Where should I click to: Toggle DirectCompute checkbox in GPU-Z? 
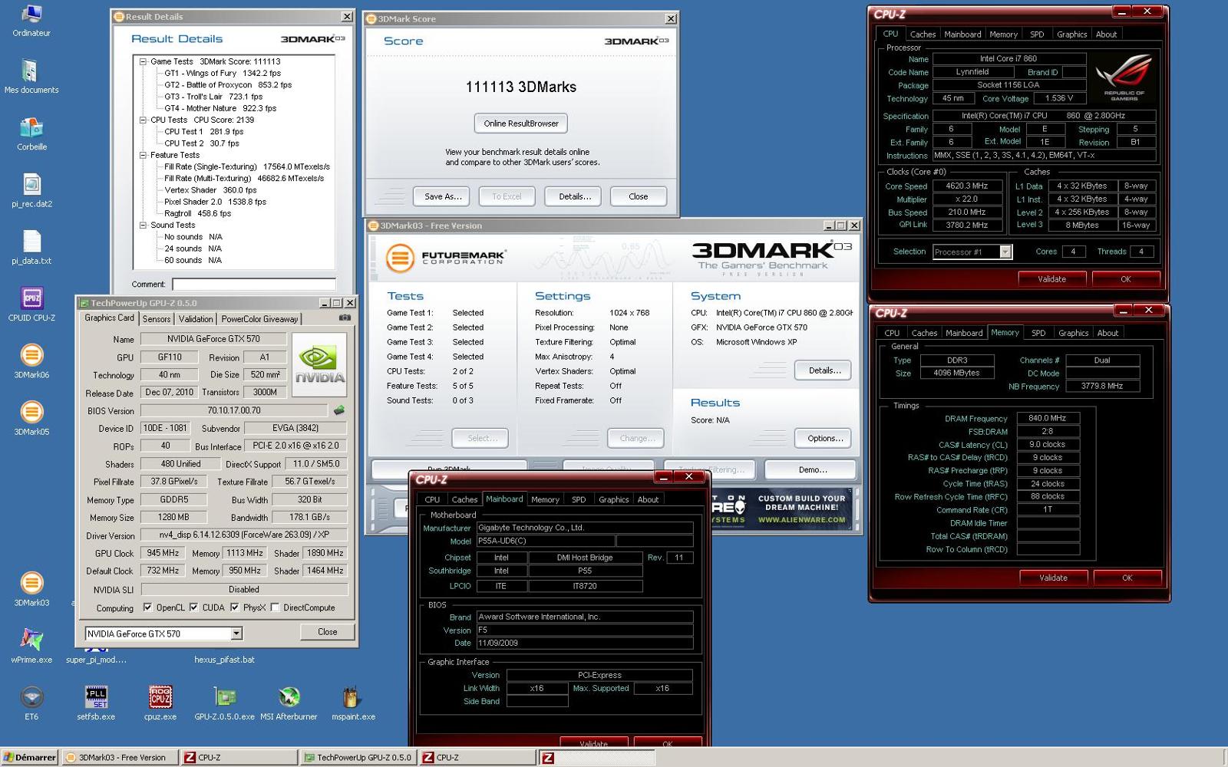click(x=275, y=607)
